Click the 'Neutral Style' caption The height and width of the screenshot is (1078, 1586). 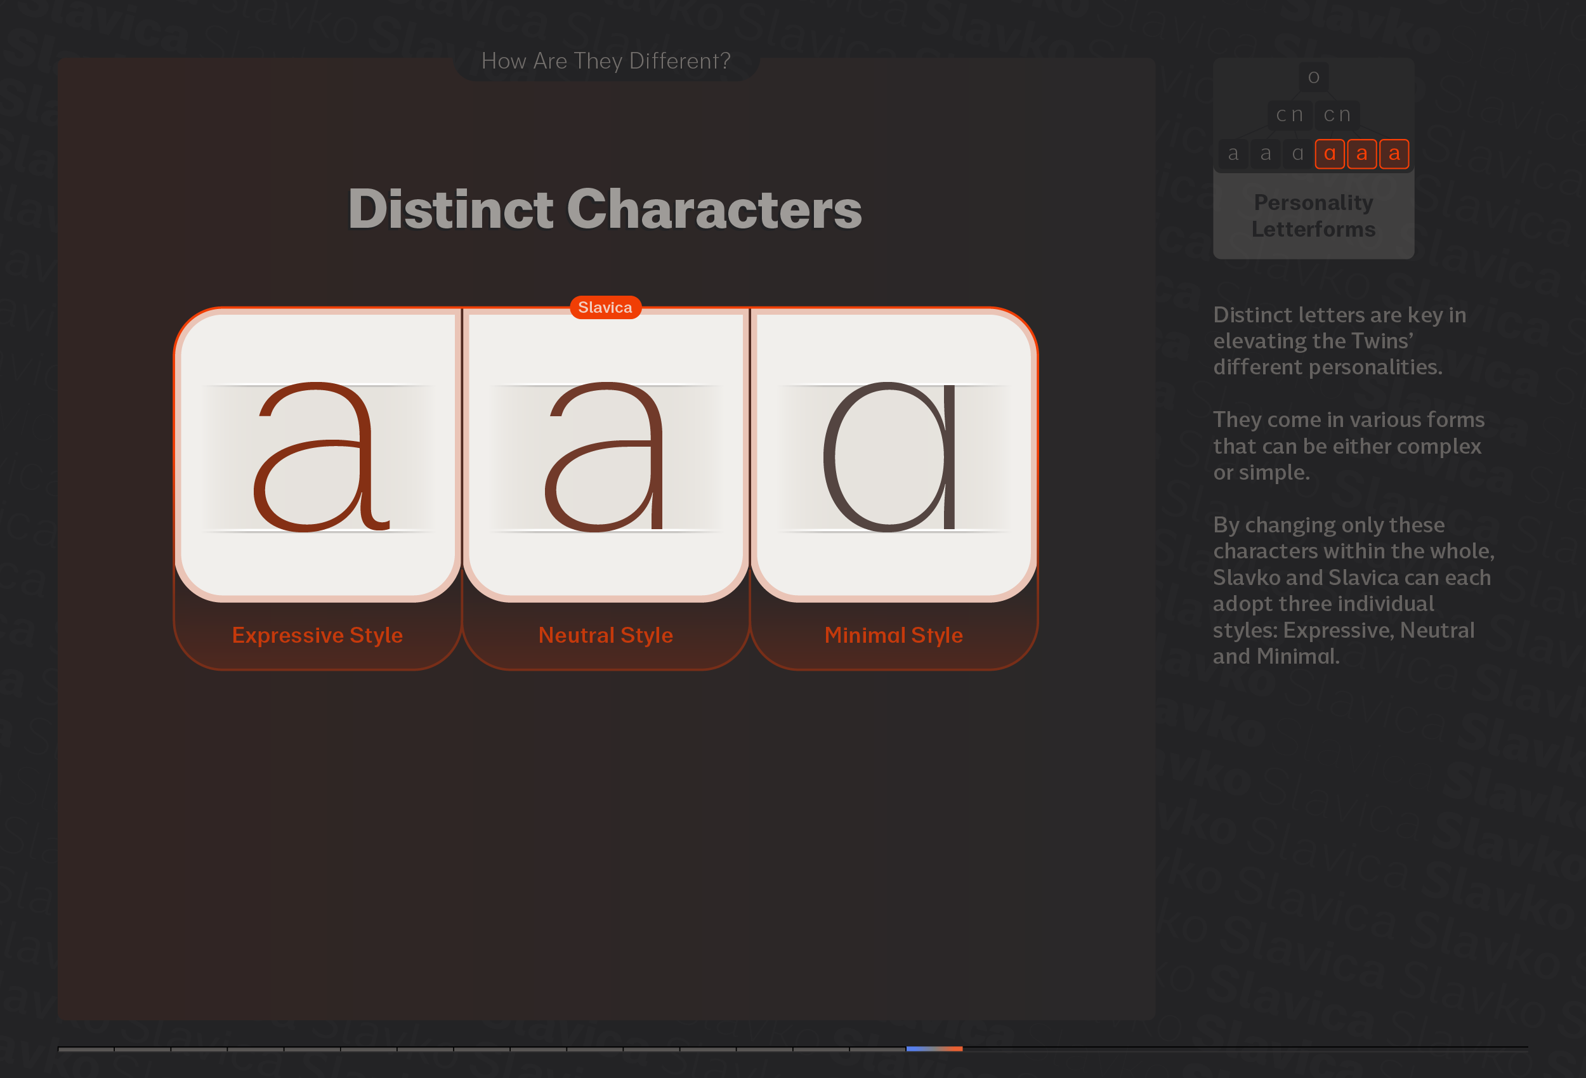click(x=605, y=635)
